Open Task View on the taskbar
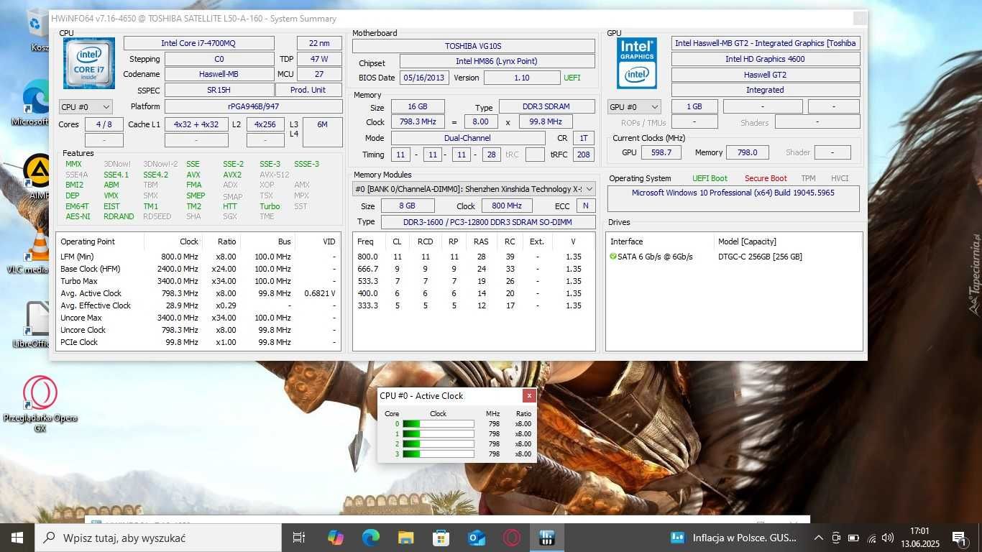982x552 pixels. 299,538
